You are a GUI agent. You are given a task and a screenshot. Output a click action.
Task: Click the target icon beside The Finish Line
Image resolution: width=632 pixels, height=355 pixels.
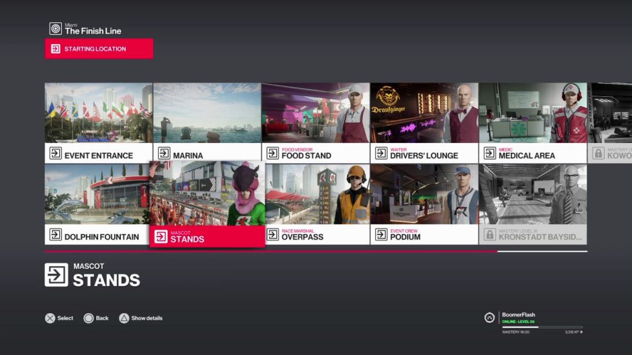(x=56, y=28)
